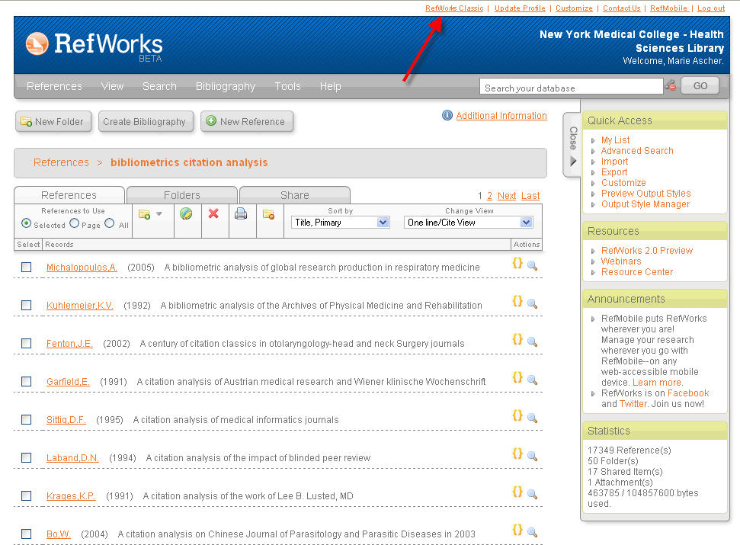Open the View menu
Screen dimensions: 740x545
tap(112, 86)
